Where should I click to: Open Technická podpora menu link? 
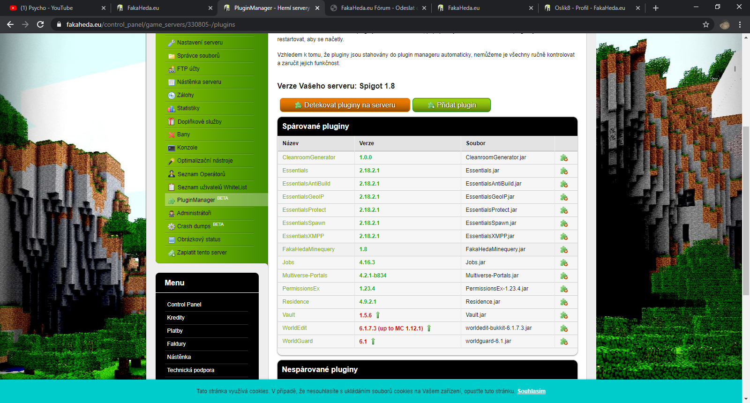pyautogui.click(x=190, y=370)
